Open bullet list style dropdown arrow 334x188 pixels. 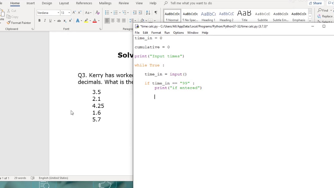pos(111,13)
